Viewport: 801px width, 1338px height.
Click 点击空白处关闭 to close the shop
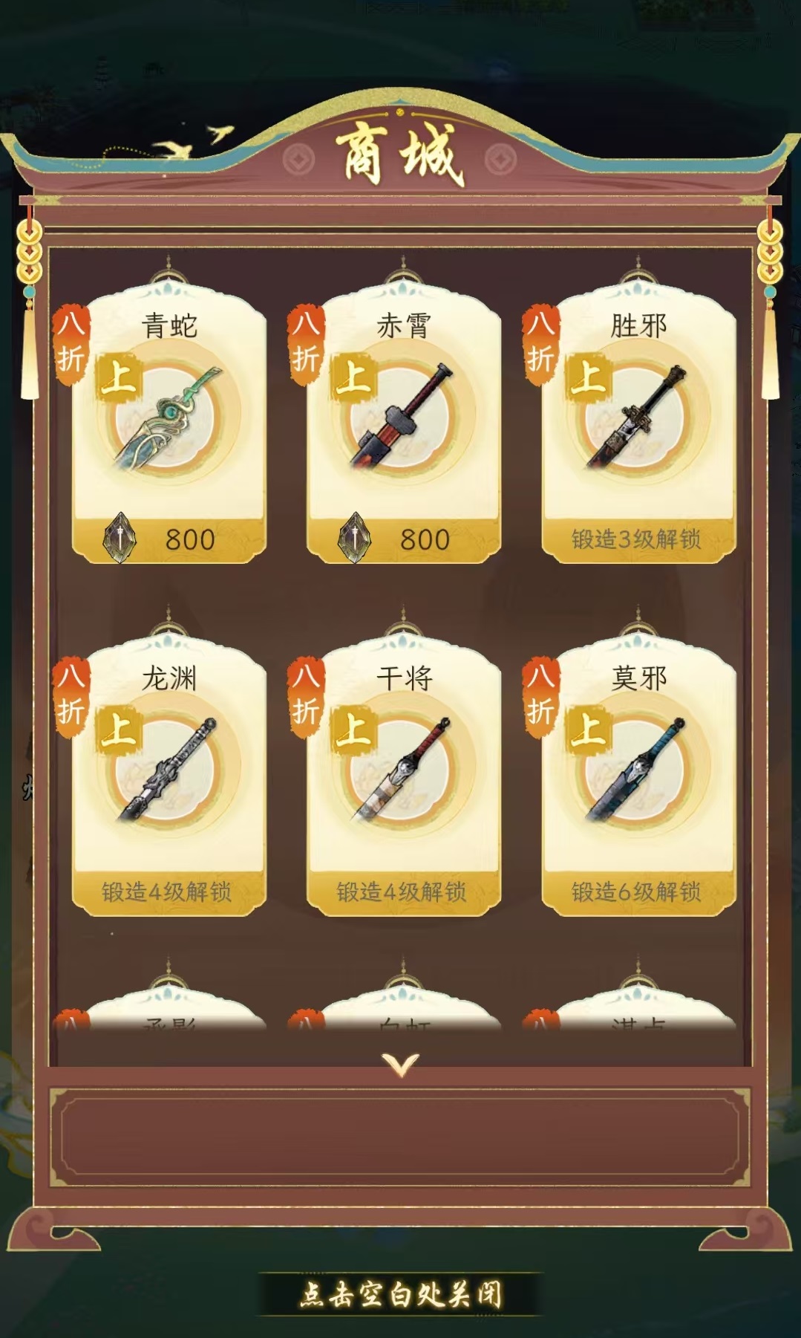coord(401,1294)
